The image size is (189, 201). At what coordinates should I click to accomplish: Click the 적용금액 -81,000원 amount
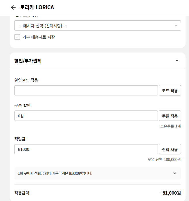click(171, 193)
